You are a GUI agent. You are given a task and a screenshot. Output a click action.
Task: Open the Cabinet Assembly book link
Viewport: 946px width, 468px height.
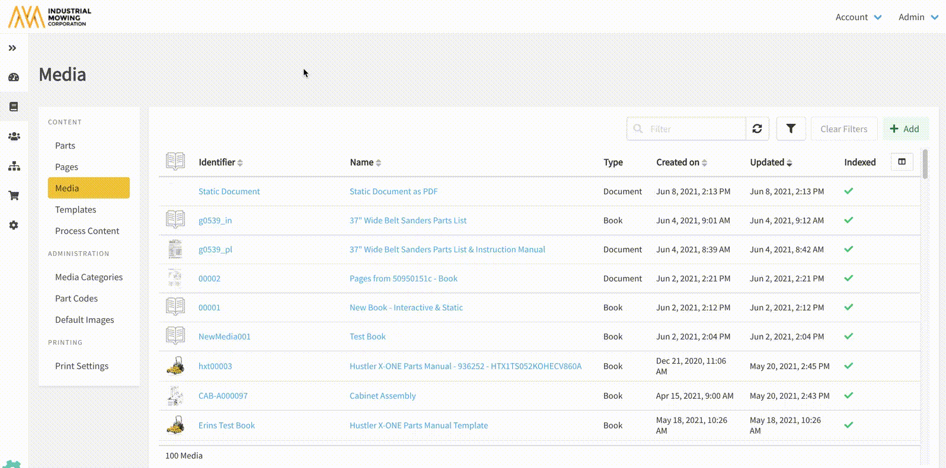click(x=382, y=396)
